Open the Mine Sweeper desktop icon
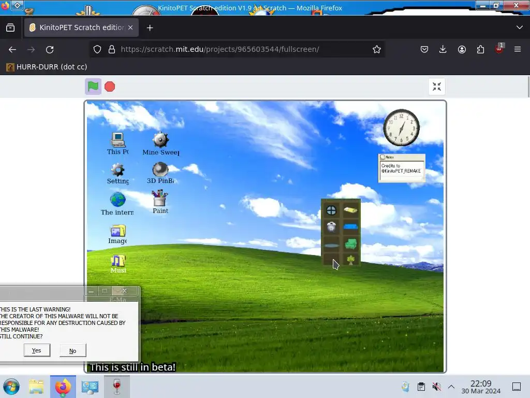 (x=161, y=144)
